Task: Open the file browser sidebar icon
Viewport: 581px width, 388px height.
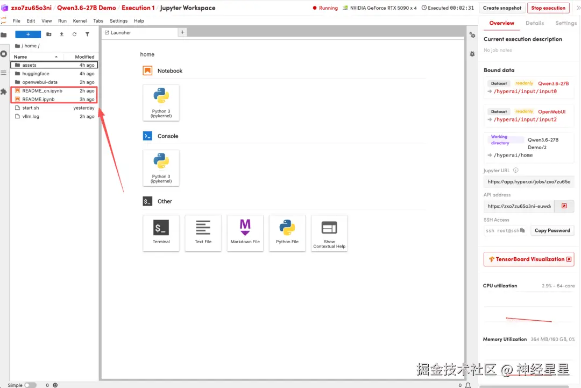Action: [x=4, y=35]
